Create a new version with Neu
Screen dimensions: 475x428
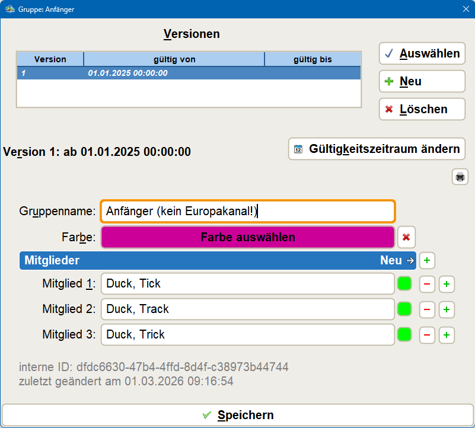point(422,81)
